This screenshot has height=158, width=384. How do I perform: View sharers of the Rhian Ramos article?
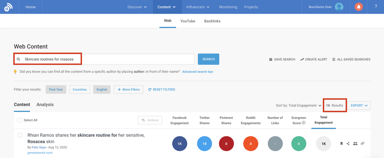coord(355,143)
